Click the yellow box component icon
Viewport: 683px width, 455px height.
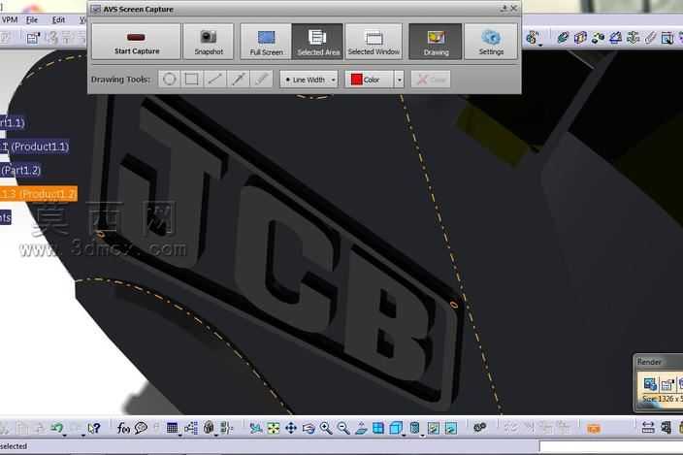click(580, 38)
